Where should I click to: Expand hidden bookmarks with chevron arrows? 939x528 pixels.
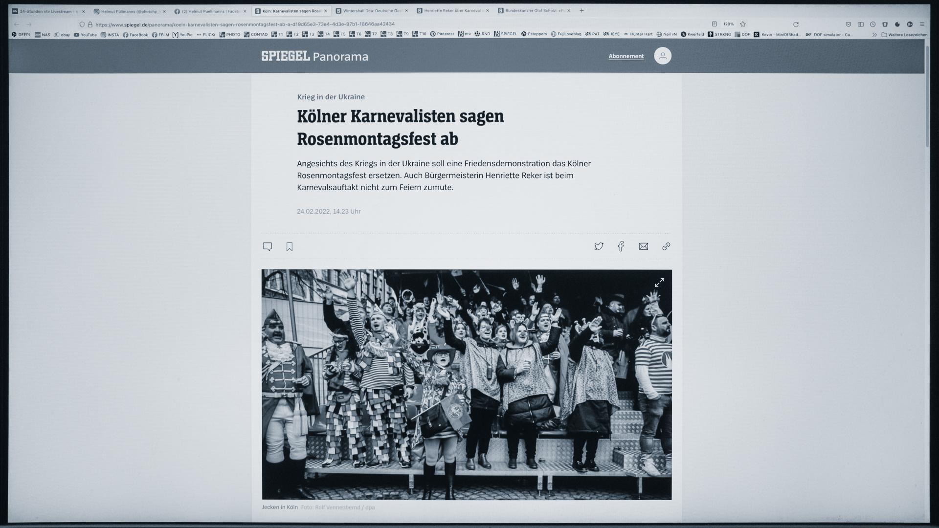click(874, 35)
